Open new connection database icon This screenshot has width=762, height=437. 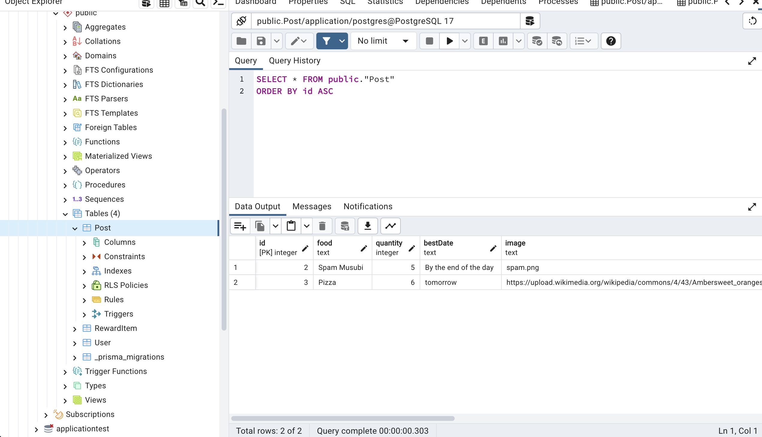tap(530, 21)
